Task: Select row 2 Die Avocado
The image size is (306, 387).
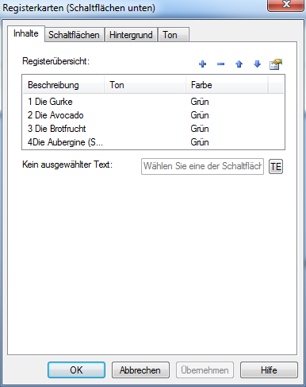Action: [x=153, y=115]
